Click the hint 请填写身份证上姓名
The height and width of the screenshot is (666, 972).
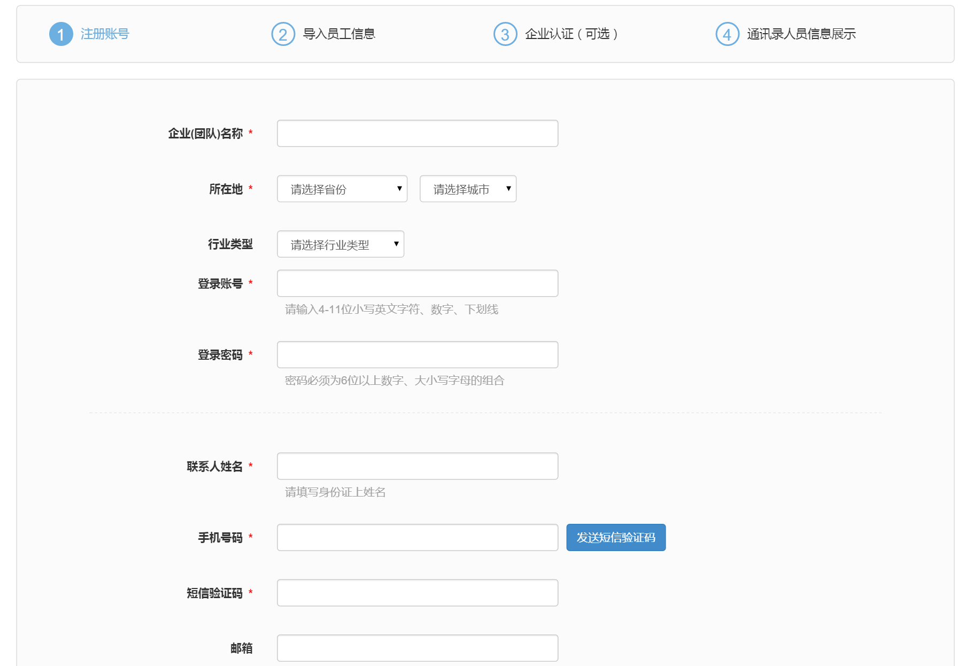click(x=335, y=492)
